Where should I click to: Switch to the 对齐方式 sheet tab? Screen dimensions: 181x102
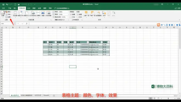[38, 95]
